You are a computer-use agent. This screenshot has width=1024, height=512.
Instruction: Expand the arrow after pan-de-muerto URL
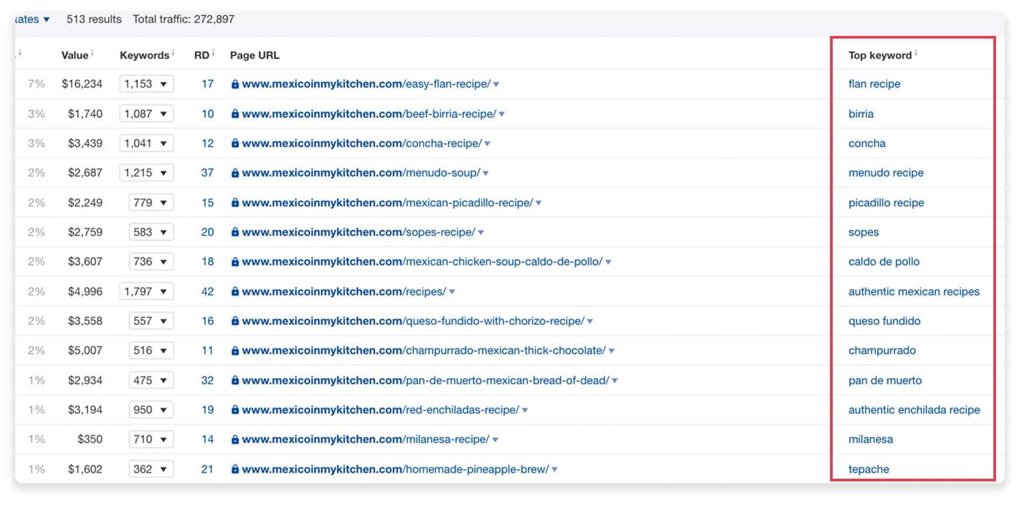tap(615, 381)
